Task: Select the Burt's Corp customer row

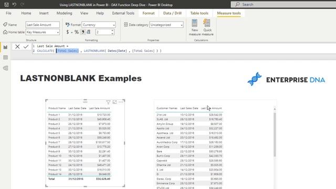Action: 189,156
